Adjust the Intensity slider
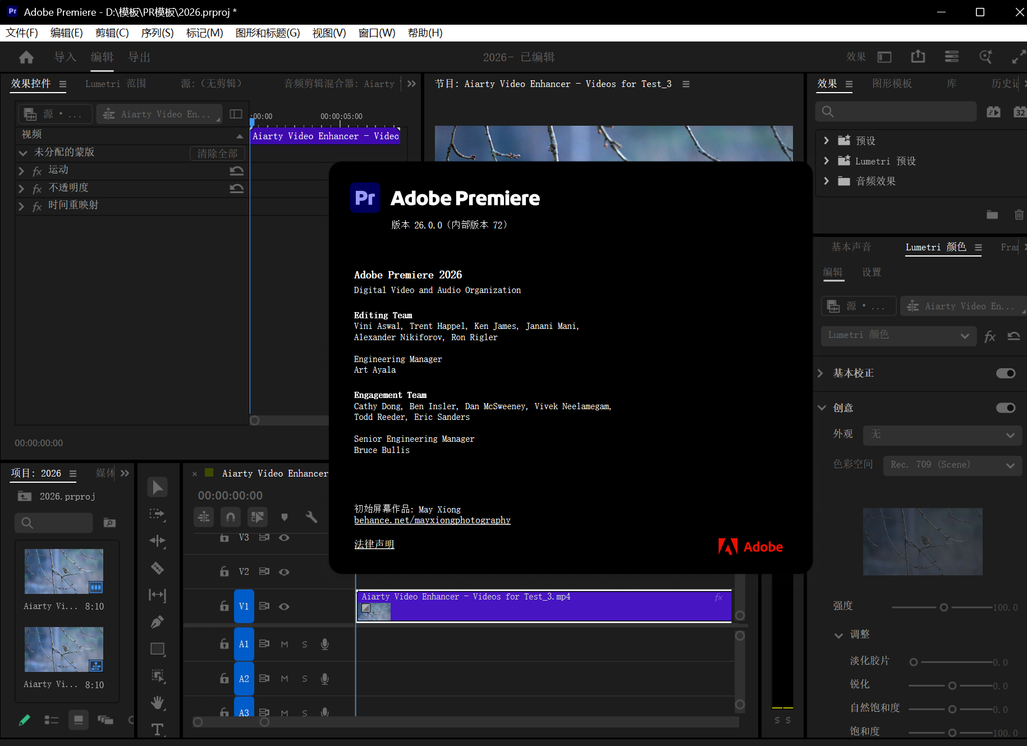The width and height of the screenshot is (1027, 746). [x=943, y=607]
